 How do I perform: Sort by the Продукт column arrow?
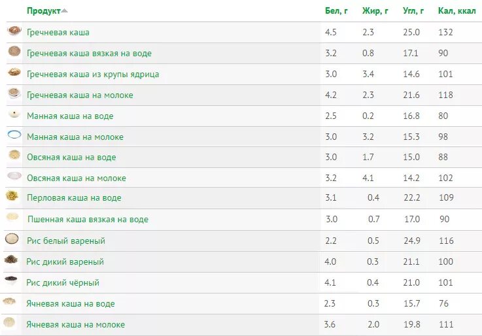(65, 10)
